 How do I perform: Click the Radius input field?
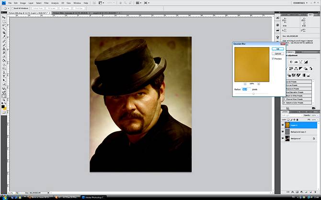tap(246, 89)
